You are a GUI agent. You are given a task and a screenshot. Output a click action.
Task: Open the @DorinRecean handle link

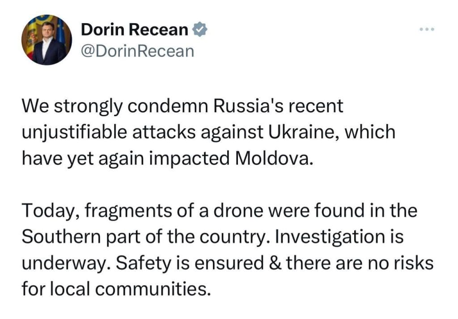click(x=137, y=51)
